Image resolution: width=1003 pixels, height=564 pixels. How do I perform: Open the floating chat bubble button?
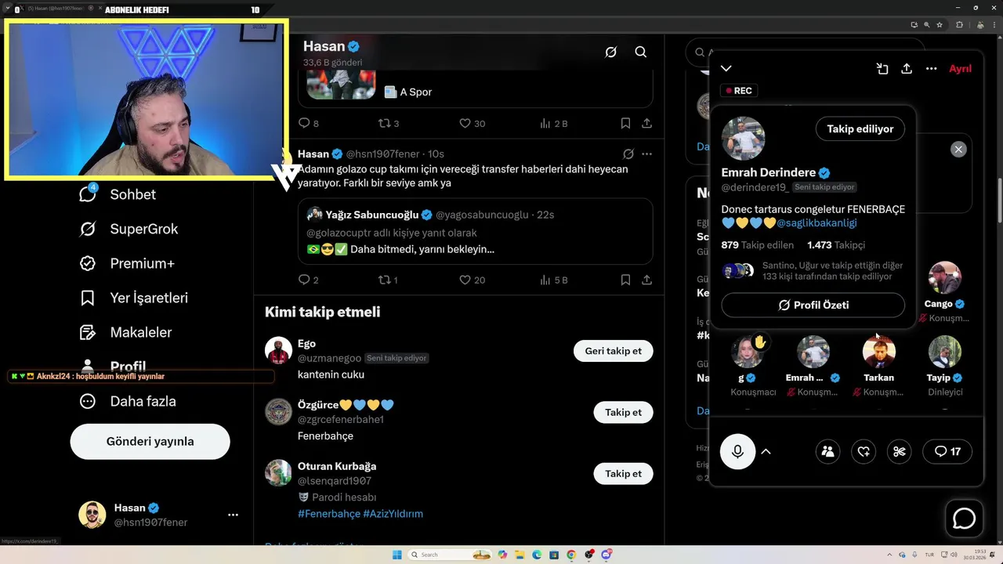964,518
